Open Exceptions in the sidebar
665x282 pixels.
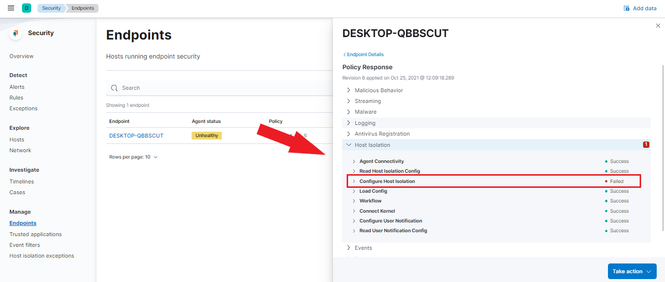(23, 108)
